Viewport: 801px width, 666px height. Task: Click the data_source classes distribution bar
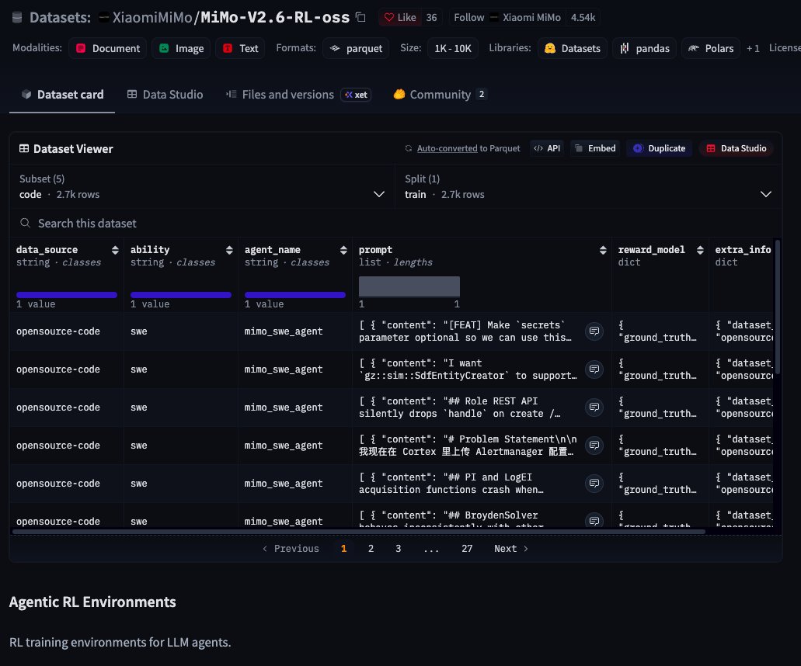coord(66,295)
